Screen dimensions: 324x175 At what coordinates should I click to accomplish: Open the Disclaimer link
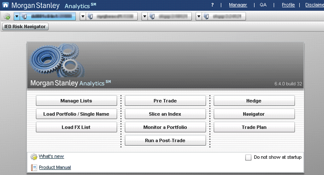pyautogui.click(x=315, y=5)
